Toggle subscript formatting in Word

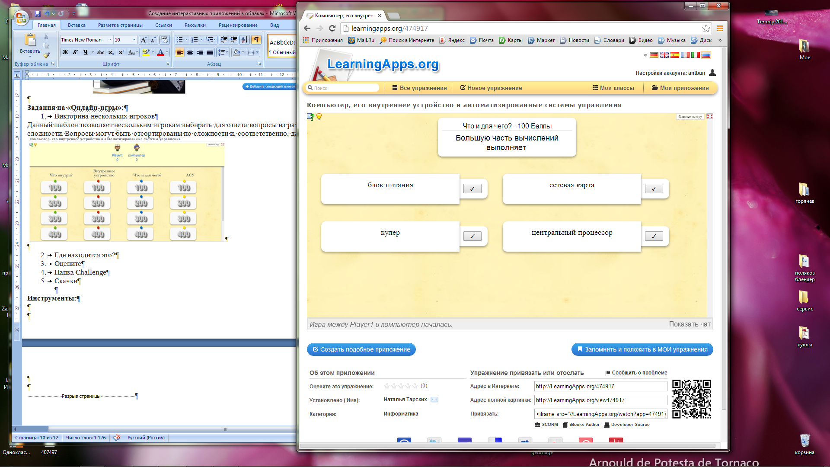[x=111, y=52]
